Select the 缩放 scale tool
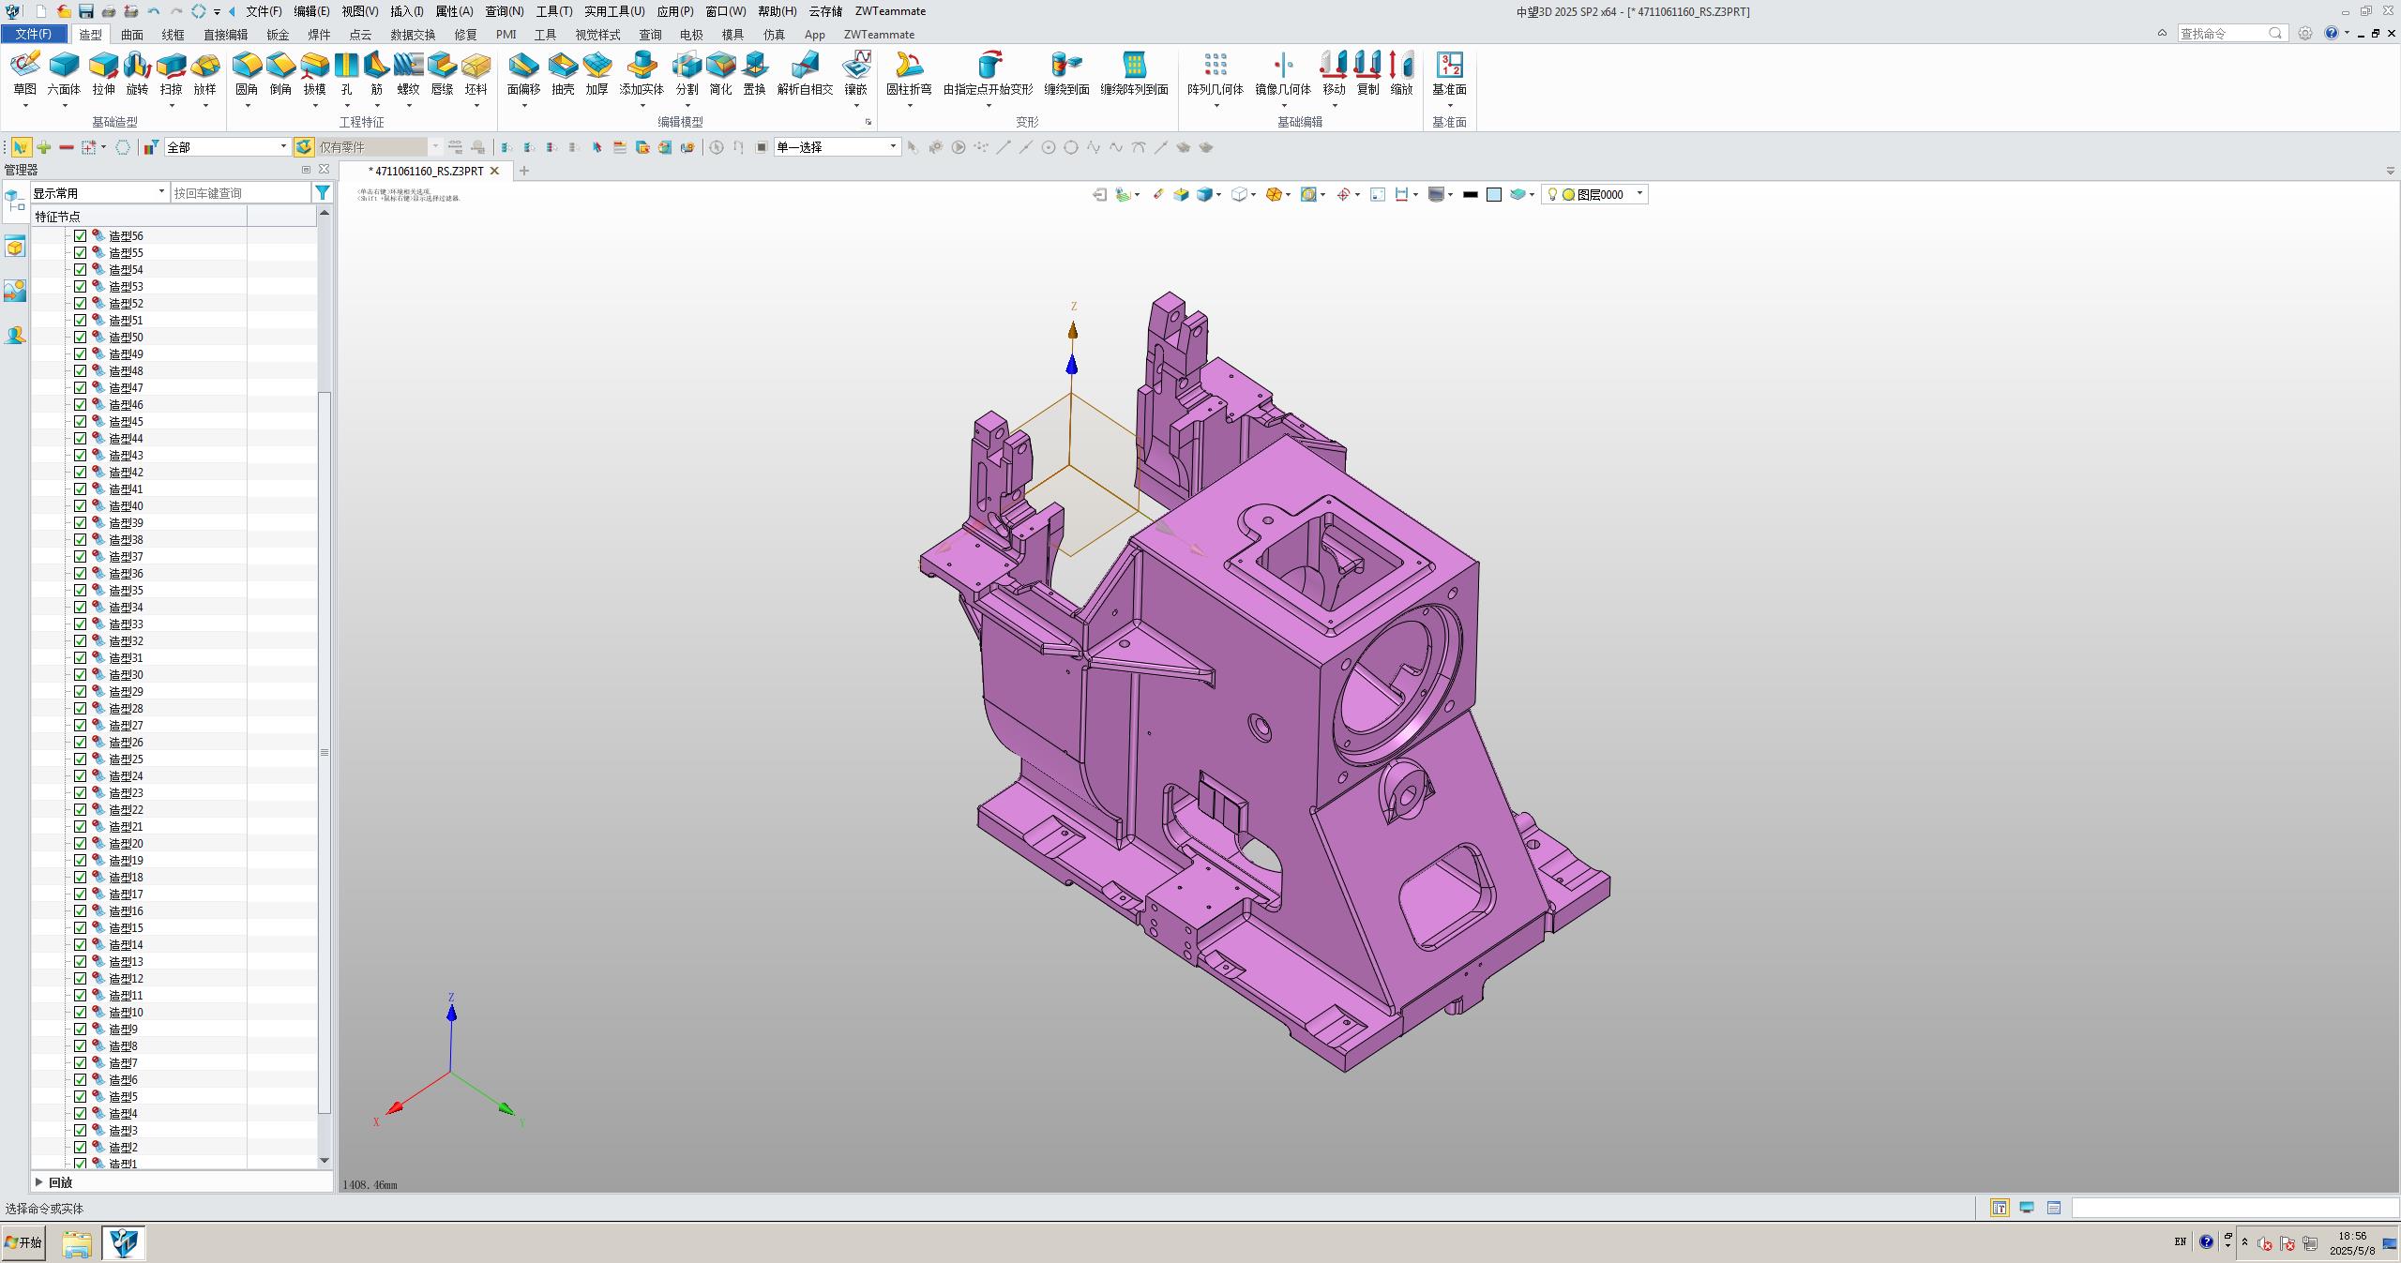This screenshot has width=2401, height=1263. (x=1401, y=73)
